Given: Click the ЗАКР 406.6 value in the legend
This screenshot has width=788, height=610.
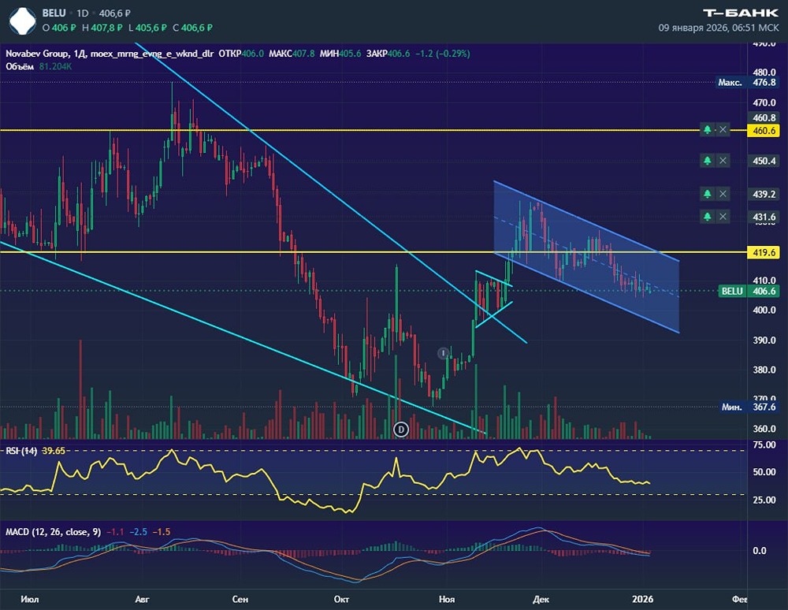Looking at the screenshot, I should 388,54.
